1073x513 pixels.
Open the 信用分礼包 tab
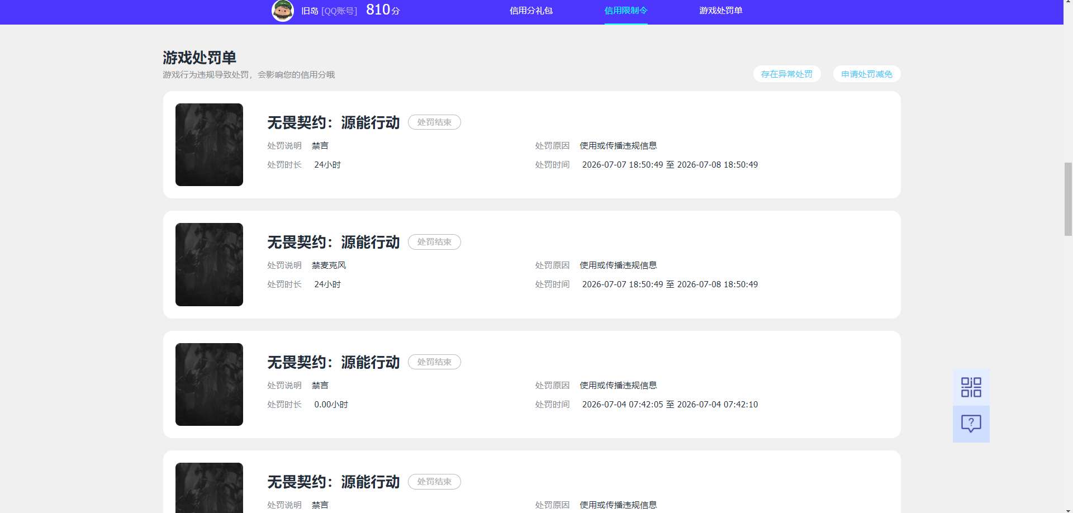[531, 11]
